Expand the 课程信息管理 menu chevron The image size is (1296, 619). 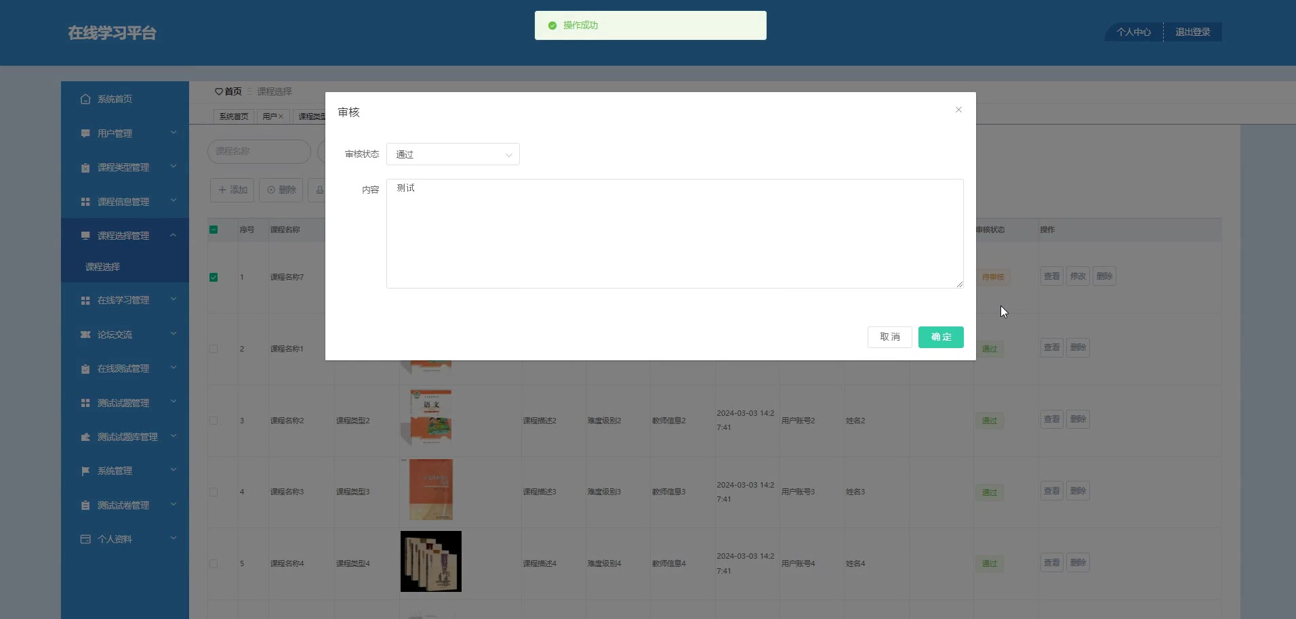(x=174, y=201)
